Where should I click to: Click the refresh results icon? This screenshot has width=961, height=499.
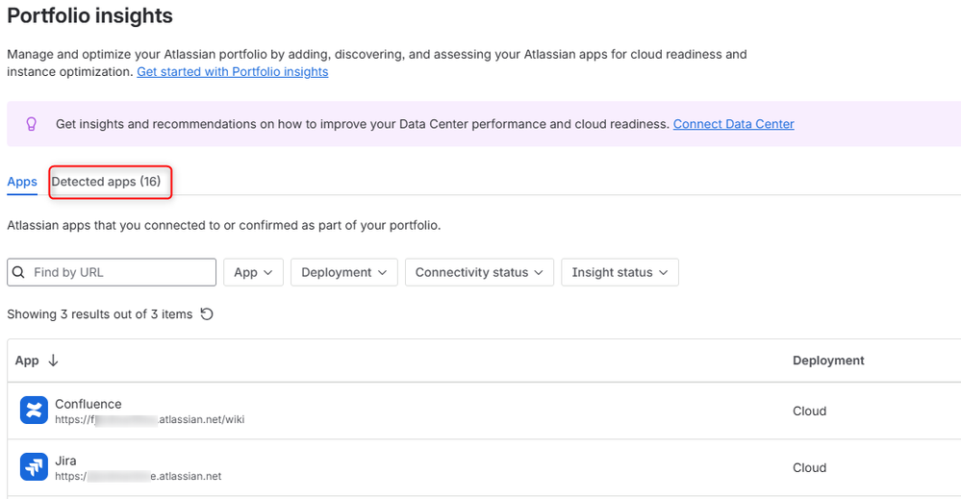pyautogui.click(x=207, y=314)
